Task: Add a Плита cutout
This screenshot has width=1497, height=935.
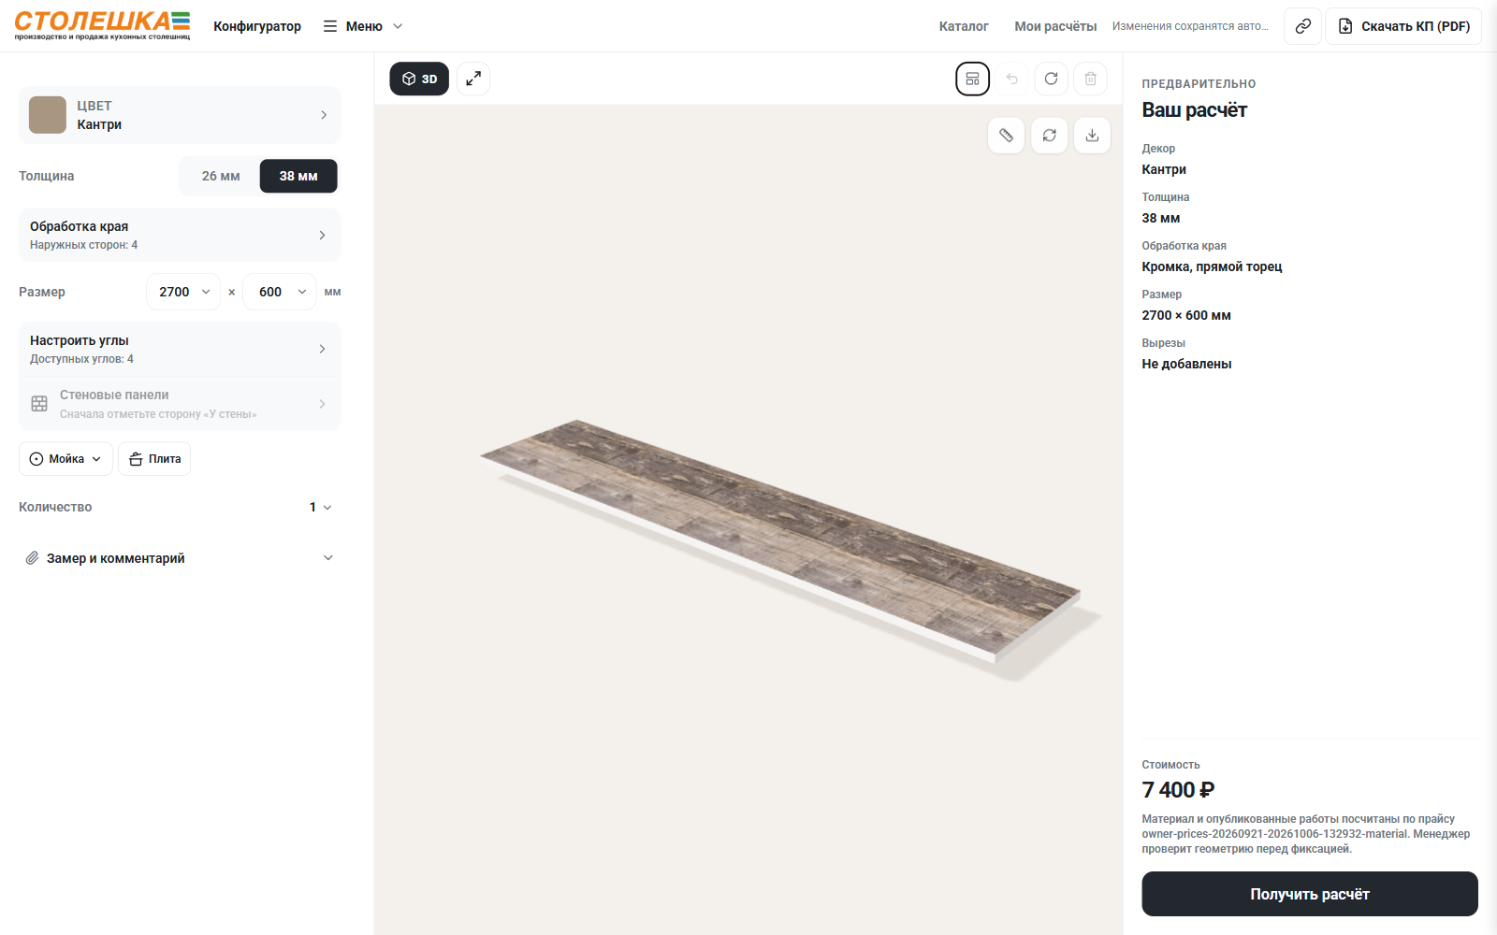Action: click(154, 459)
